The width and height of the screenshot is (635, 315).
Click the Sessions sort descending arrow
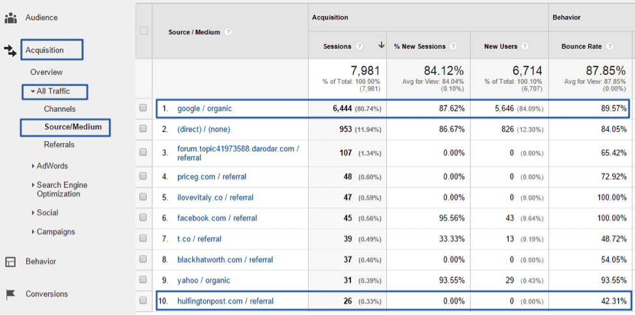tap(381, 46)
